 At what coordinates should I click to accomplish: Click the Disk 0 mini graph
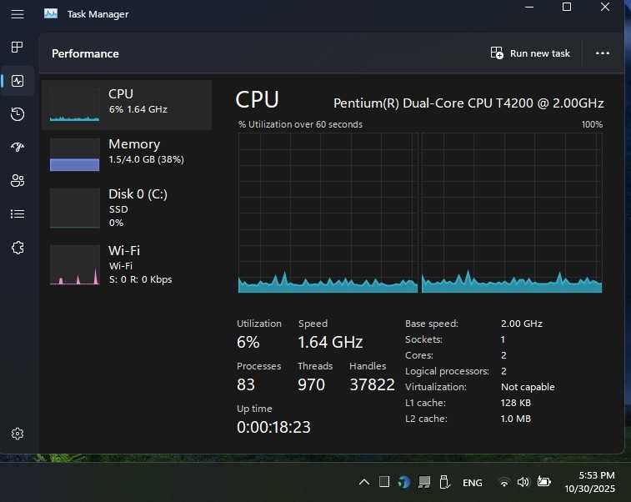tap(74, 208)
